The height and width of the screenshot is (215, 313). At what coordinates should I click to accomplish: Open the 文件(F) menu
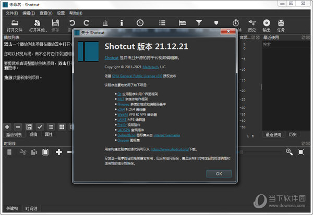point(11,13)
